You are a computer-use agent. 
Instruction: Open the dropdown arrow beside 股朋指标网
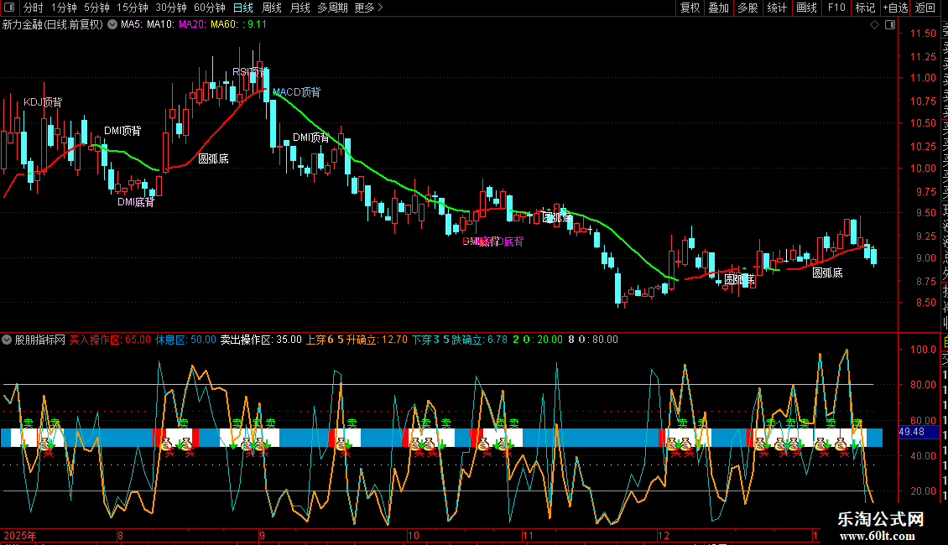7,340
